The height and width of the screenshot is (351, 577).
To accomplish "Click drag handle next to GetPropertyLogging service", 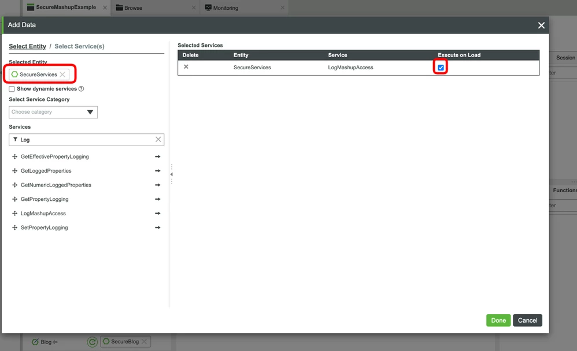I will 14,199.
